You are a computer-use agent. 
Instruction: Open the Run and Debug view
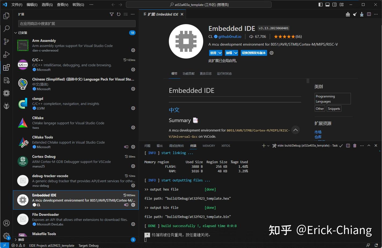[x=6, y=54]
